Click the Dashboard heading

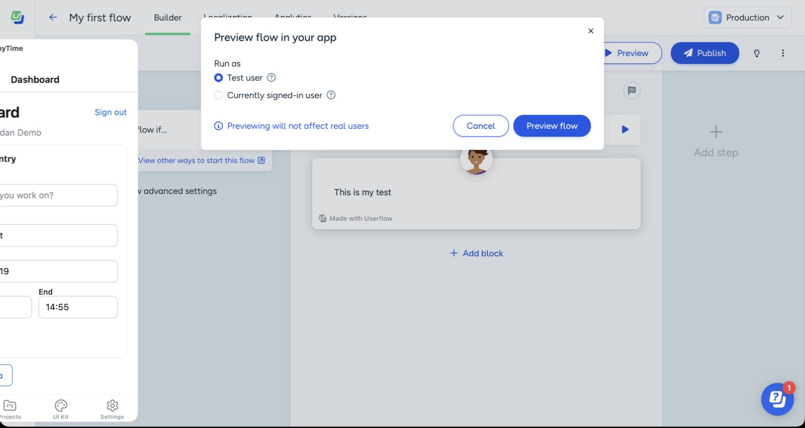[35, 80]
